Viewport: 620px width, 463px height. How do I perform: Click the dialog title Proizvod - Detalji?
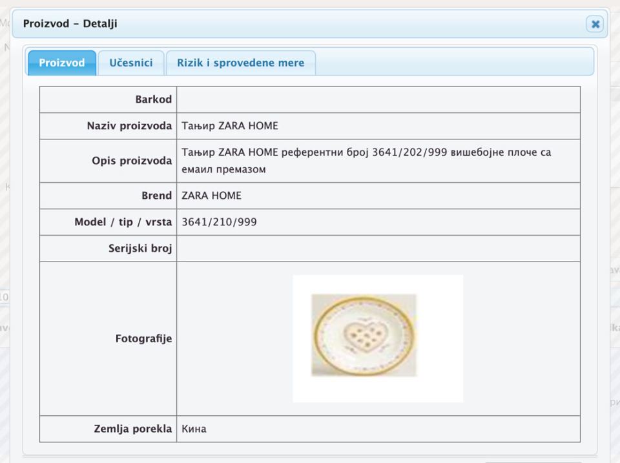point(70,24)
